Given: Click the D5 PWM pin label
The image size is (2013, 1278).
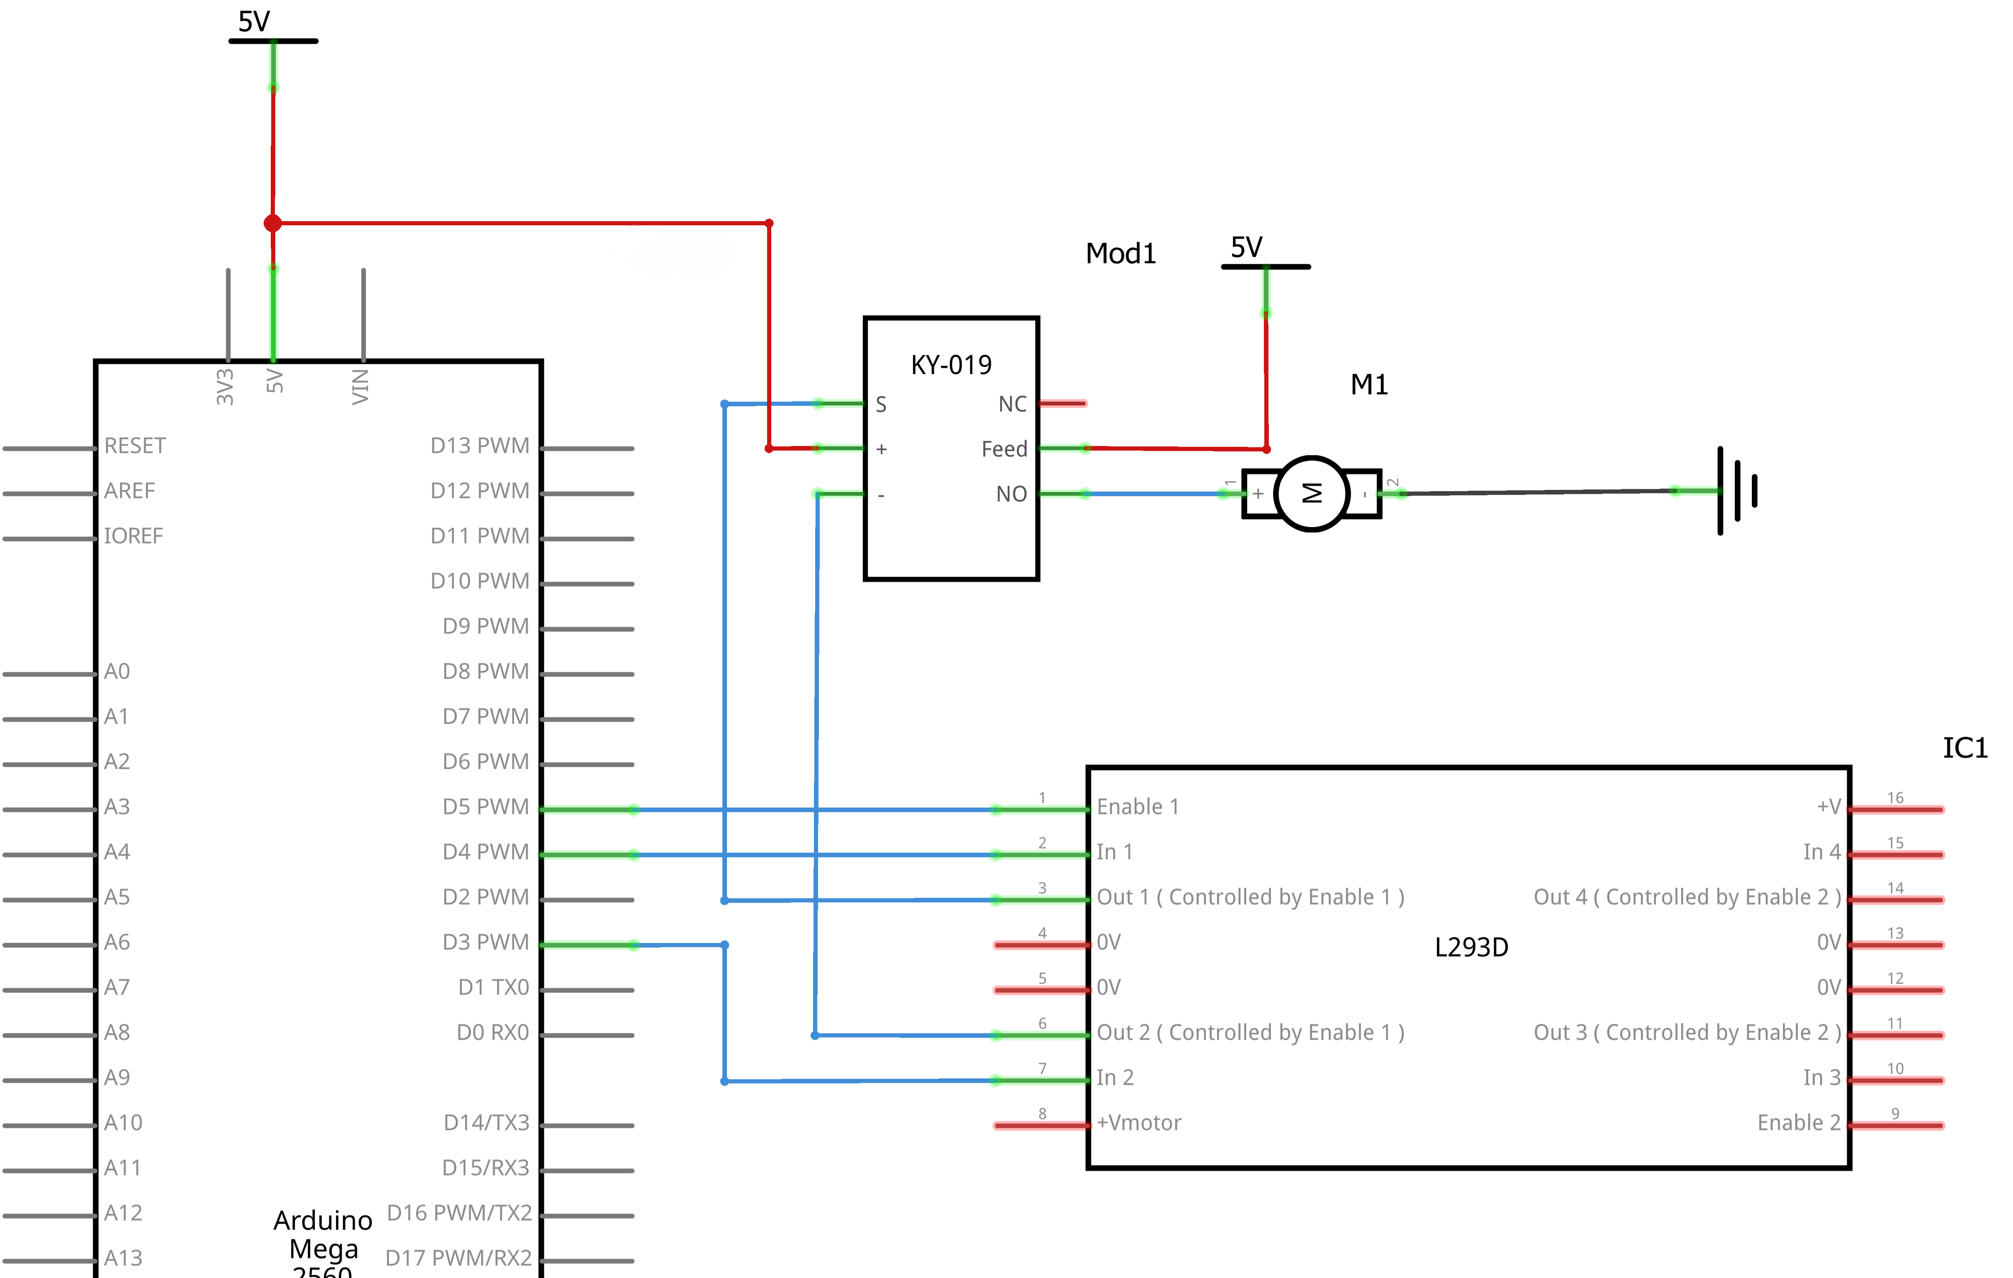Looking at the screenshot, I should click(485, 807).
